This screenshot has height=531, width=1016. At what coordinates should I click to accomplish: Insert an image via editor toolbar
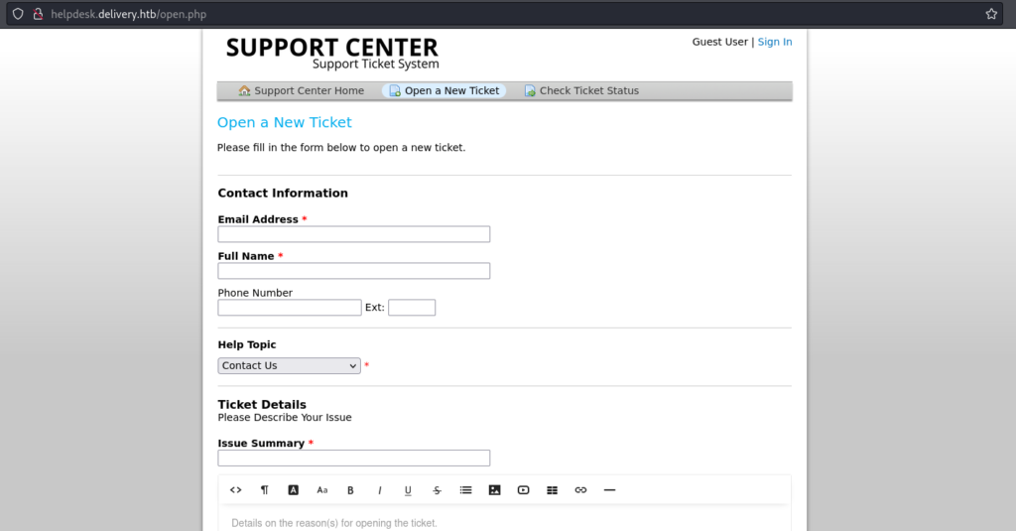coord(494,490)
